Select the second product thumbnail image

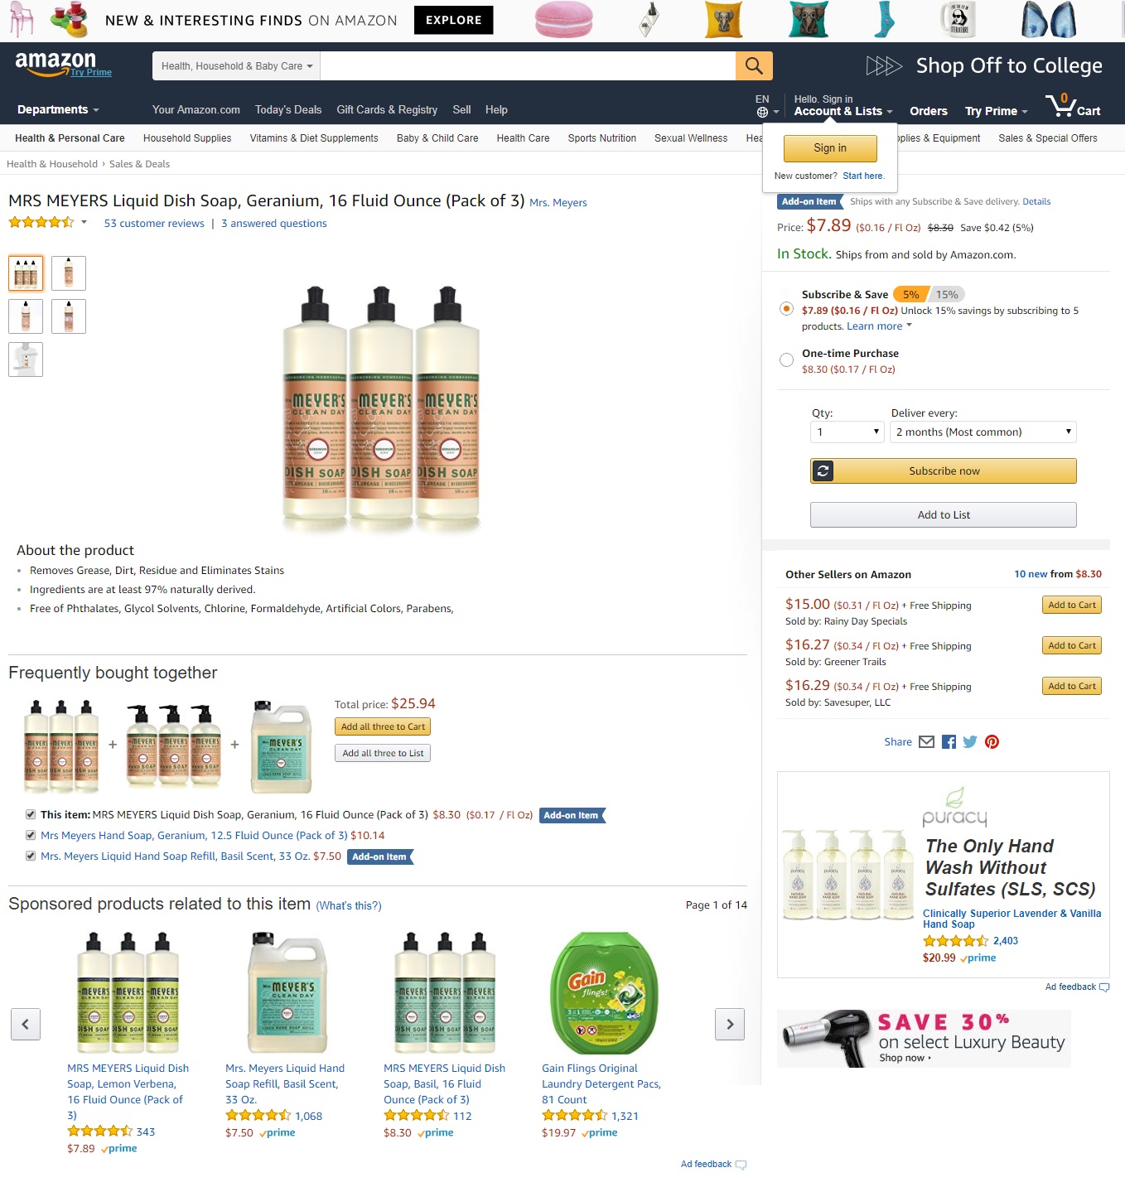[x=69, y=273]
